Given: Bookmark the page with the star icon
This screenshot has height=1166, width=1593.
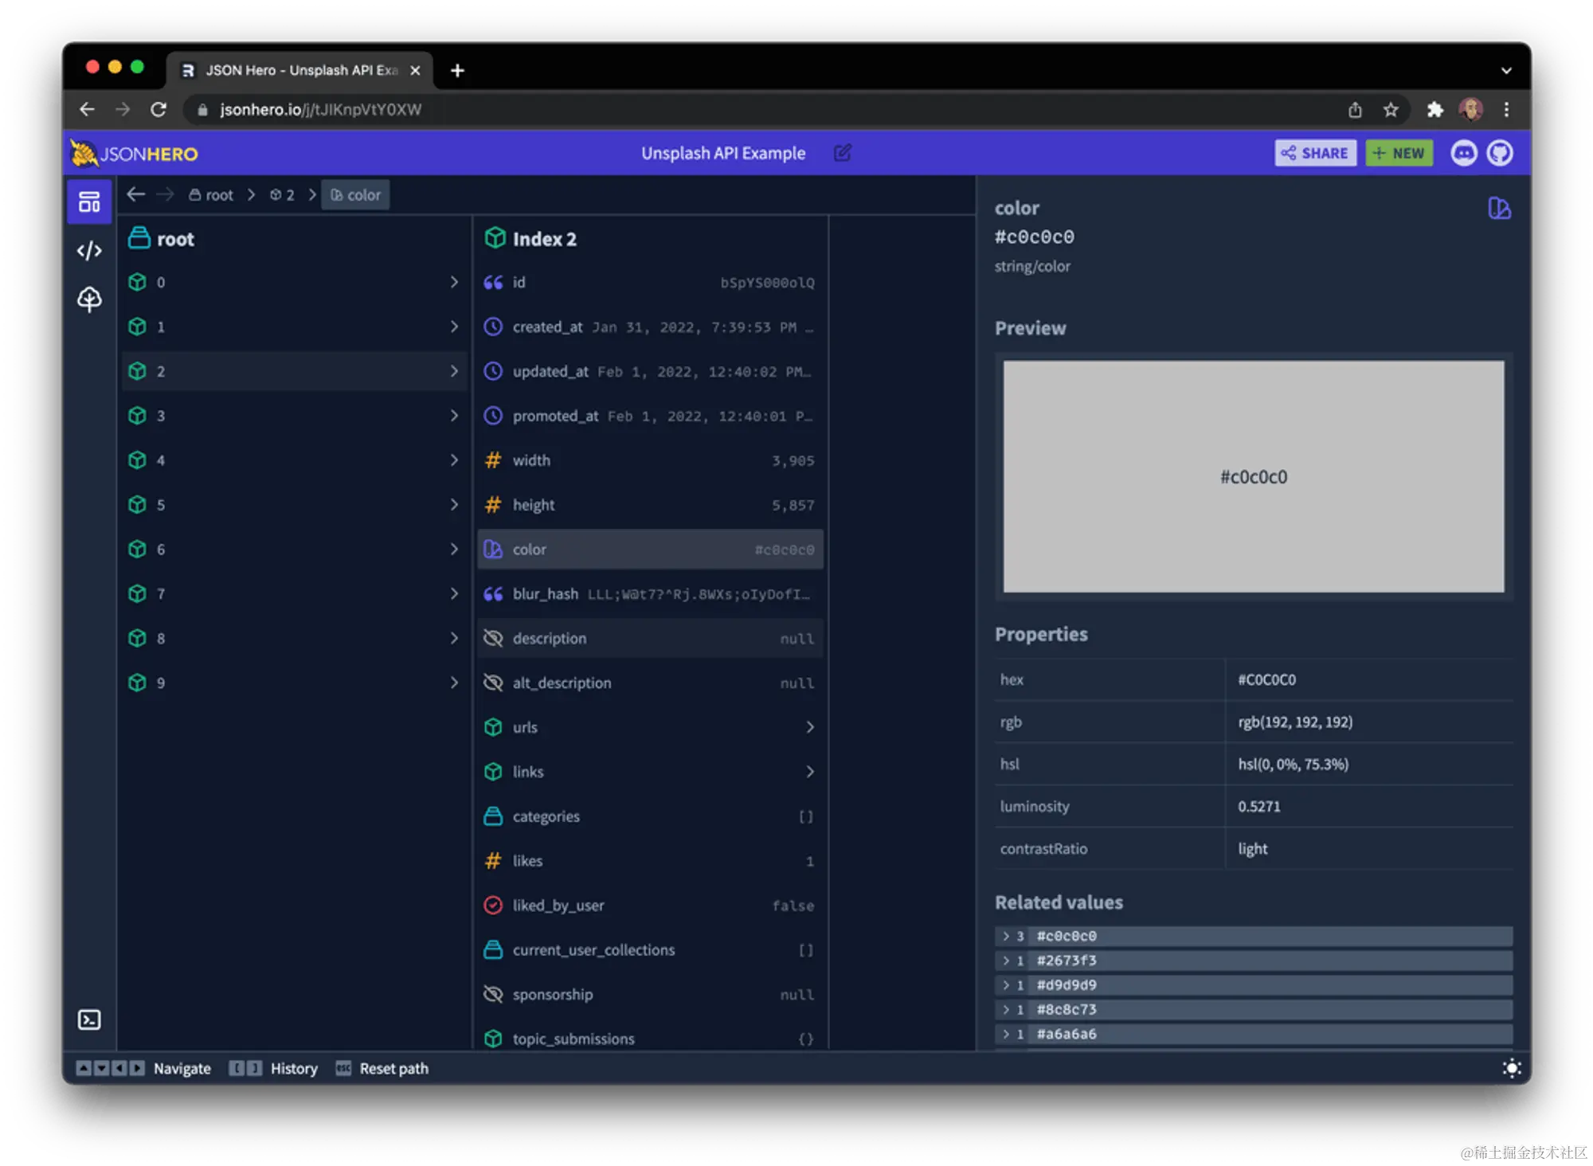Looking at the screenshot, I should point(1391,110).
